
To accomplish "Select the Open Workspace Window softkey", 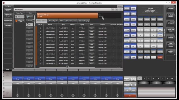I will point(170,45).
